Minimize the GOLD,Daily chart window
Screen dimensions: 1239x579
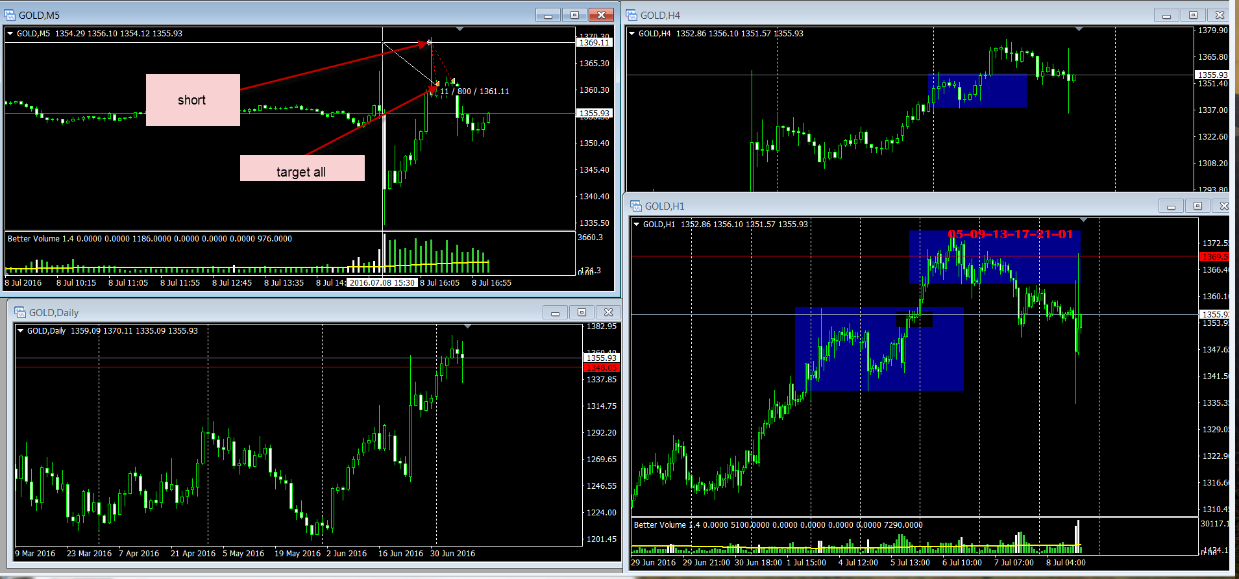pos(555,312)
